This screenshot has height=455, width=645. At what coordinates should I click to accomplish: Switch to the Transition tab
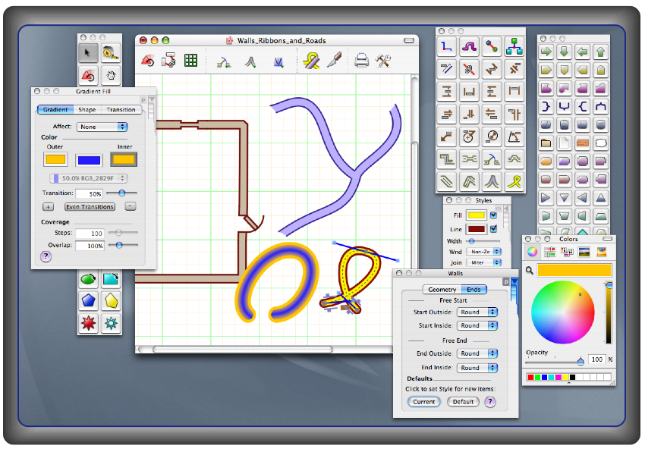tap(121, 110)
